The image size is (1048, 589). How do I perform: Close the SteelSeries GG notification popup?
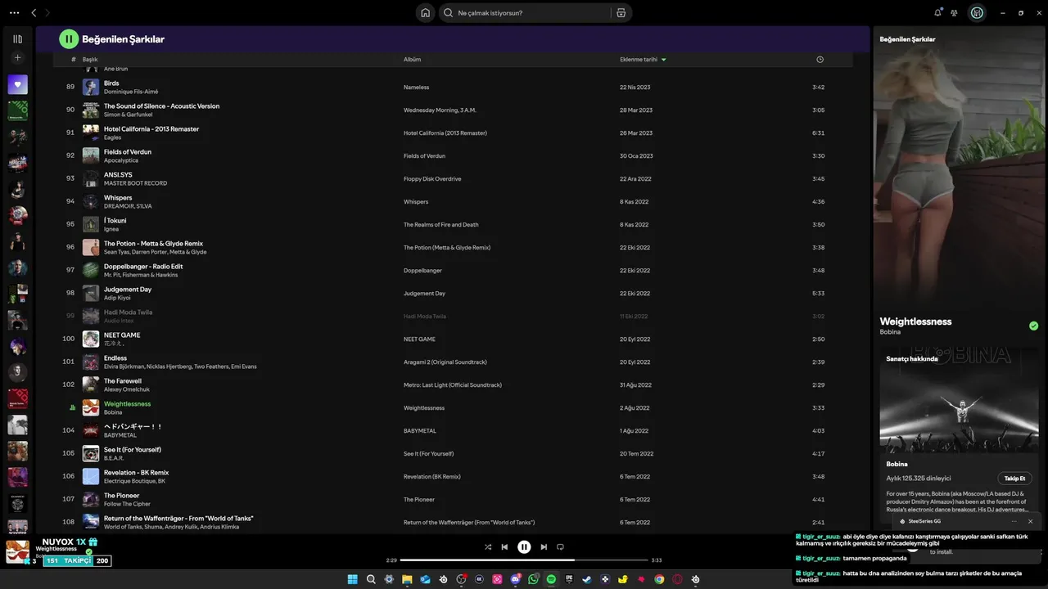(1030, 521)
